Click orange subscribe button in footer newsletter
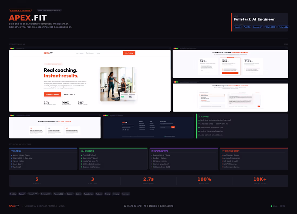 click(x=173, y=127)
